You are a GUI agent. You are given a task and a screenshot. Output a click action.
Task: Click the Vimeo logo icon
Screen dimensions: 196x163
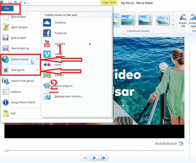tap(47, 54)
